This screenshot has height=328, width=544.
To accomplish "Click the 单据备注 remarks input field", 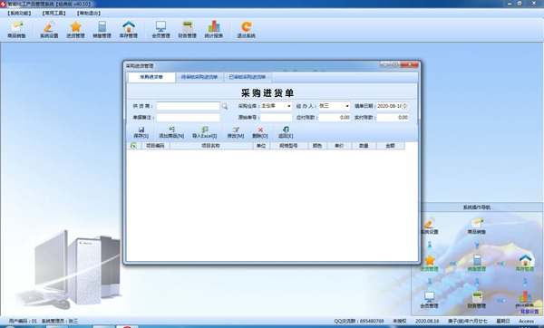I will coord(188,118).
